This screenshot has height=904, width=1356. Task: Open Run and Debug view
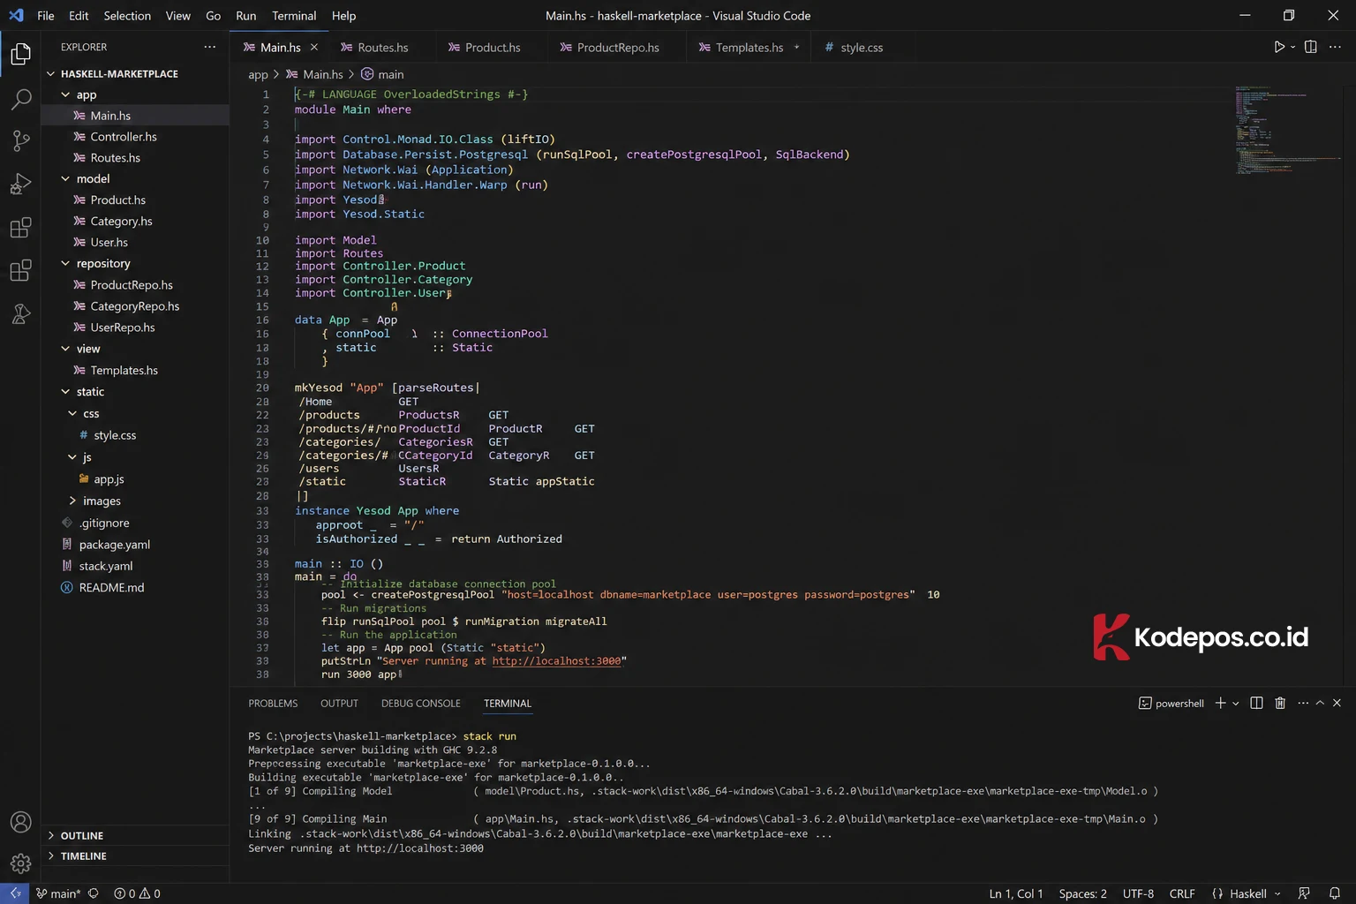tap(20, 184)
